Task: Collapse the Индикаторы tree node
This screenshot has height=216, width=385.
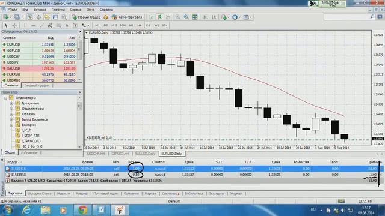Action: (x=5, y=98)
